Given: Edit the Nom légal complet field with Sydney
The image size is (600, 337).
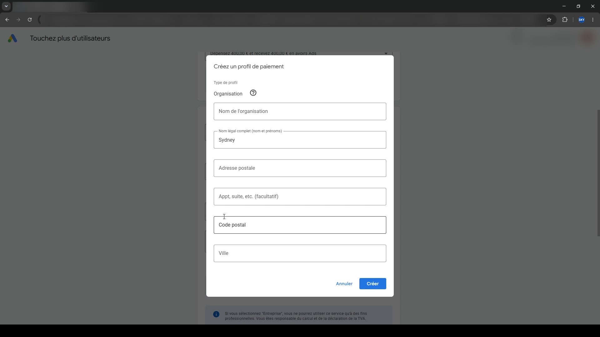Looking at the screenshot, I should [300, 140].
